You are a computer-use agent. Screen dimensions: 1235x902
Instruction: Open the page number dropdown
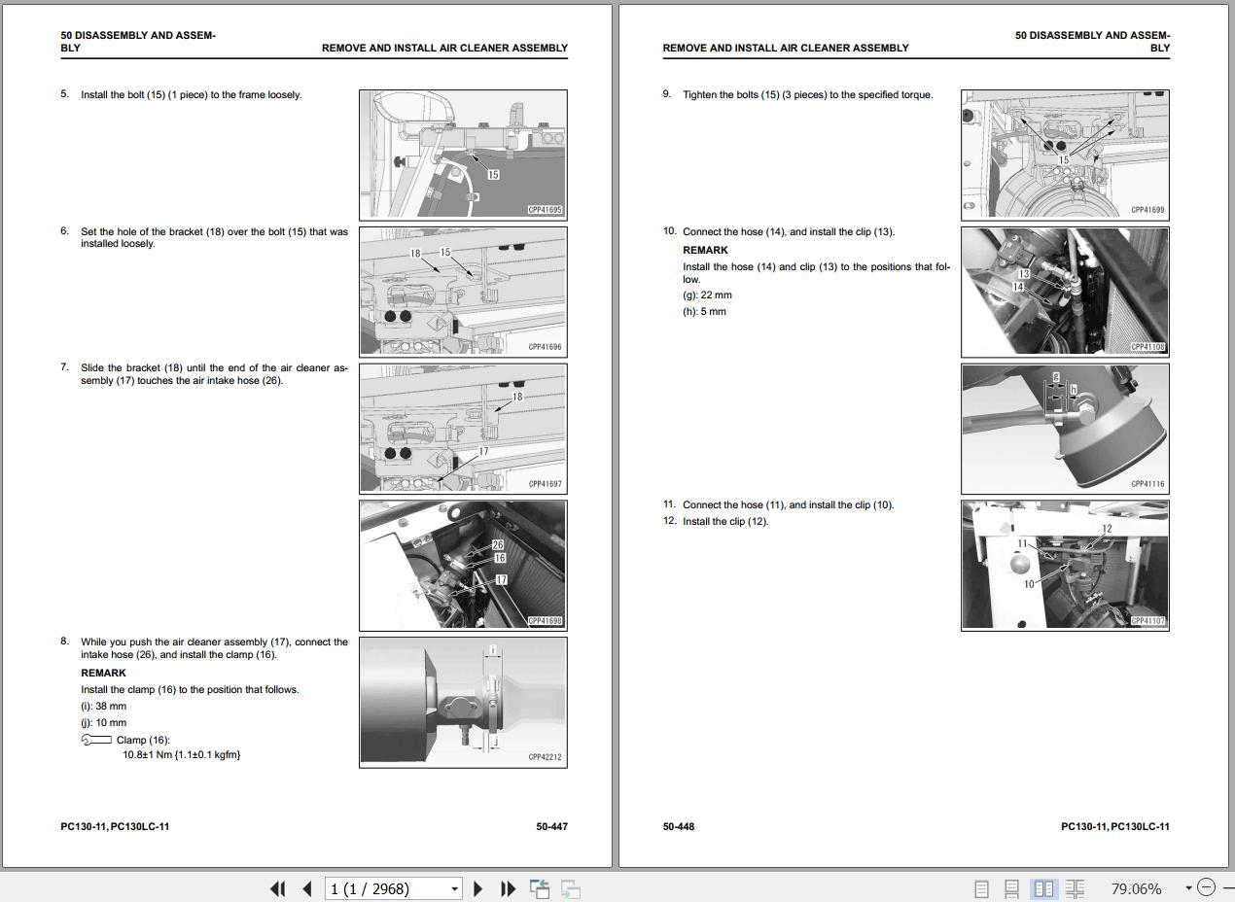[x=453, y=888]
